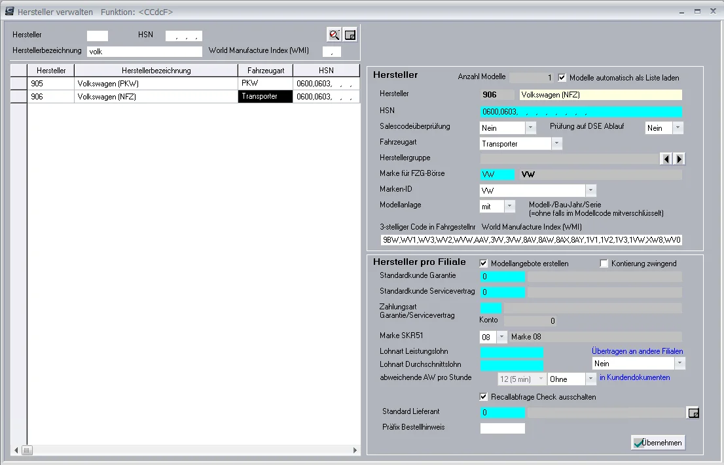This screenshot has height=465, width=724.
Task: Click Hersteller number 906 in detail panel
Action: pyautogui.click(x=497, y=95)
